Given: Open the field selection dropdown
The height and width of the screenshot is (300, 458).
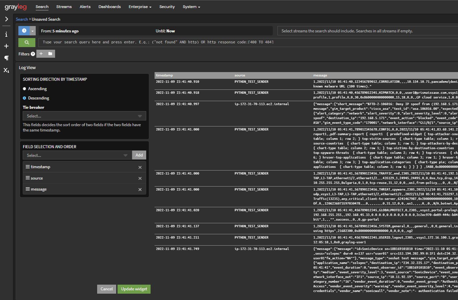Looking at the screenshot, I should point(77,155).
